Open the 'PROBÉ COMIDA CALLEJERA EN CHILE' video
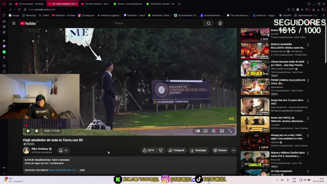Viewport: 327px width, 184px height. click(x=288, y=82)
